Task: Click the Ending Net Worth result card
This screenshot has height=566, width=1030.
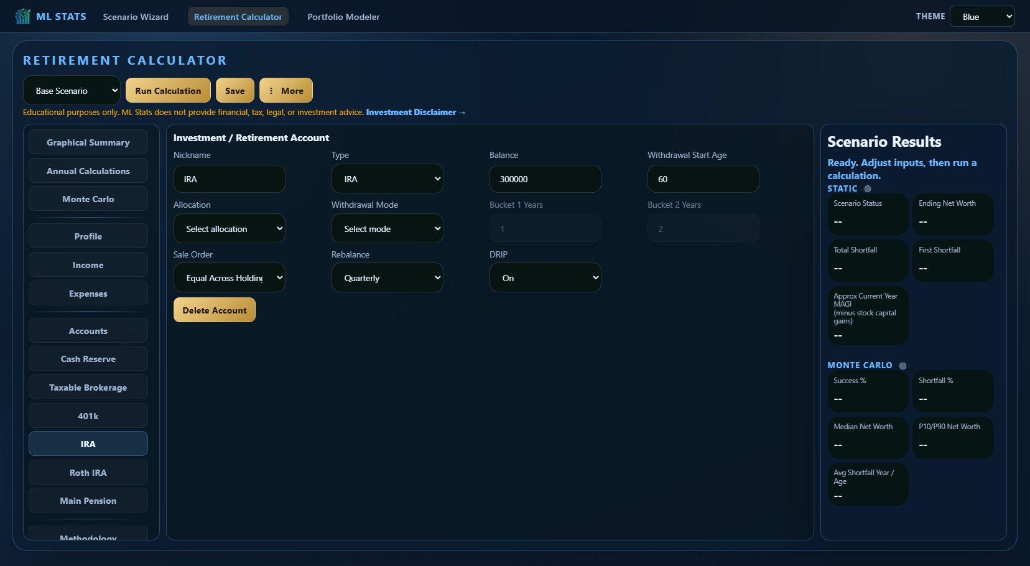Action: tap(953, 215)
